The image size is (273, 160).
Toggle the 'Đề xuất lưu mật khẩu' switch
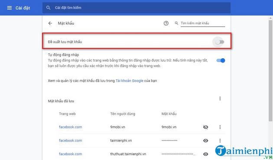tap(220, 42)
